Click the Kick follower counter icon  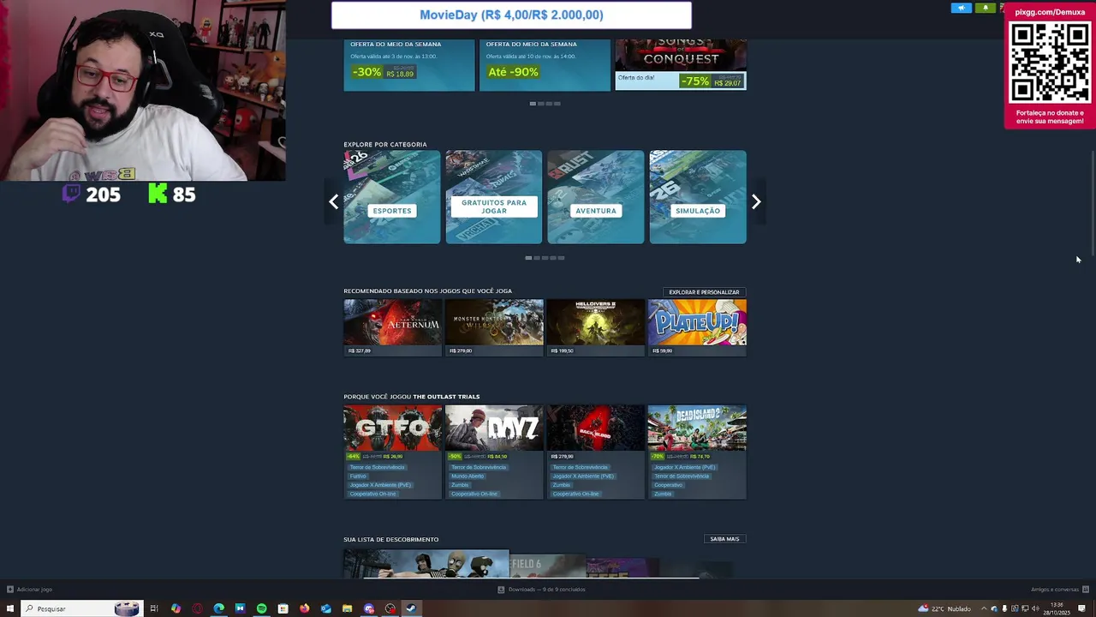[158, 194]
